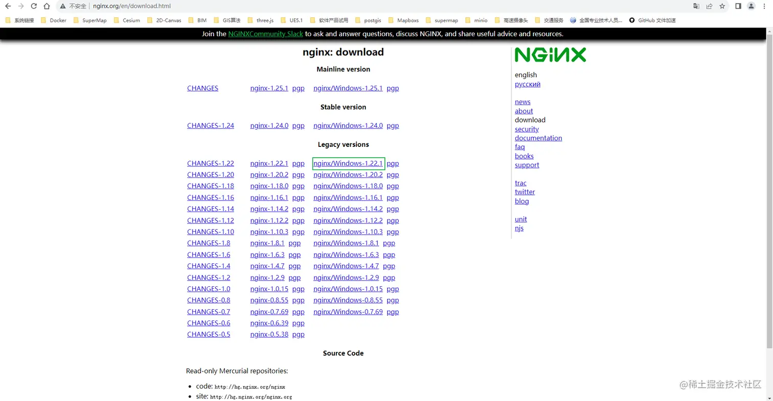
Task: Reload the page with refresh icon
Action: tap(34, 6)
